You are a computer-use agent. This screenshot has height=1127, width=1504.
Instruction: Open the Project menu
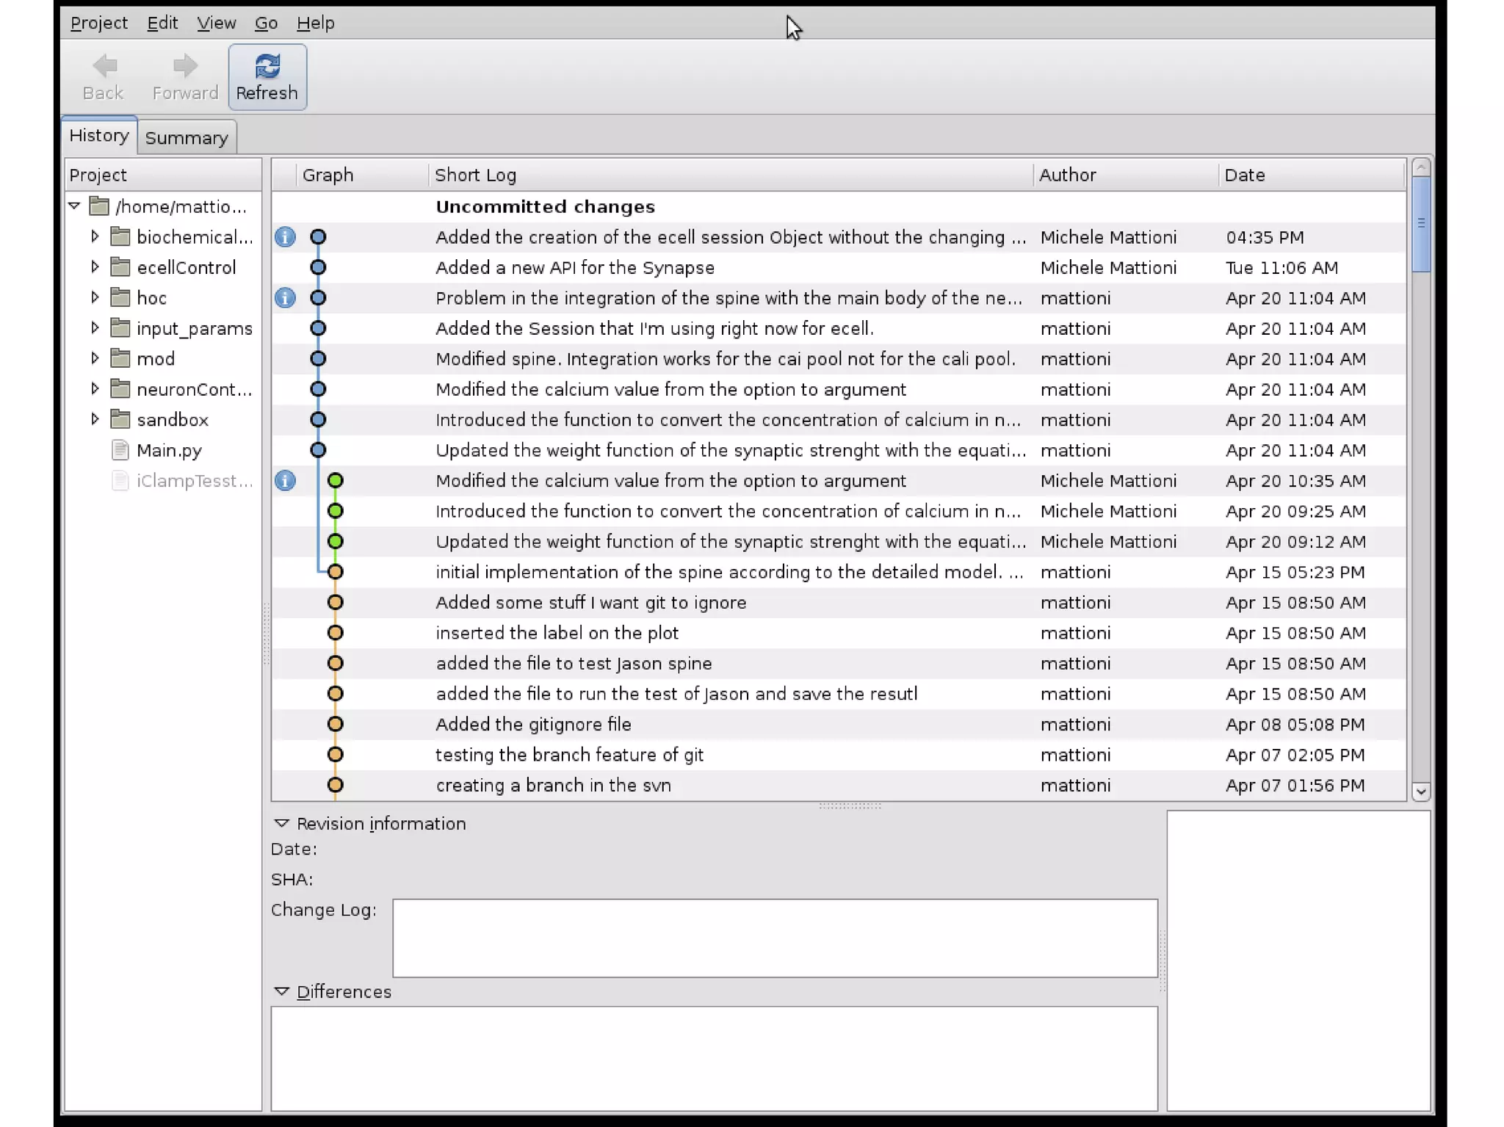click(98, 23)
